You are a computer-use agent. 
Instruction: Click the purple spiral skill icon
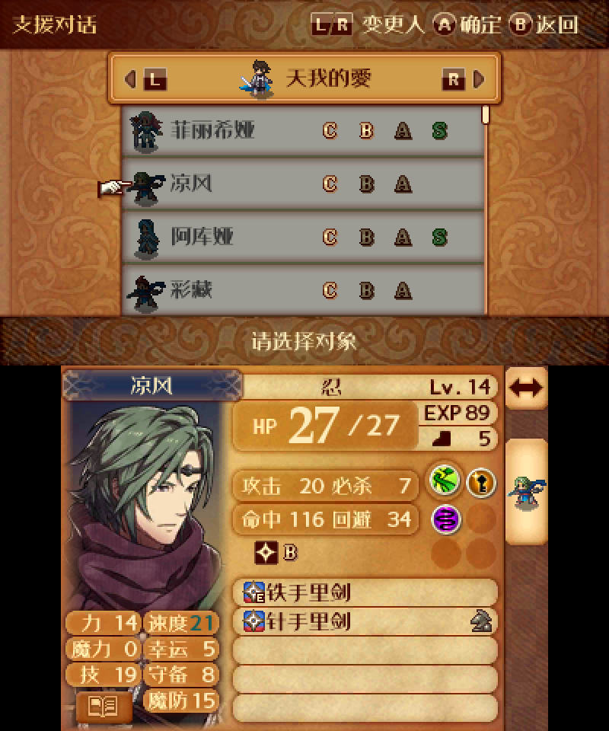tap(446, 519)
